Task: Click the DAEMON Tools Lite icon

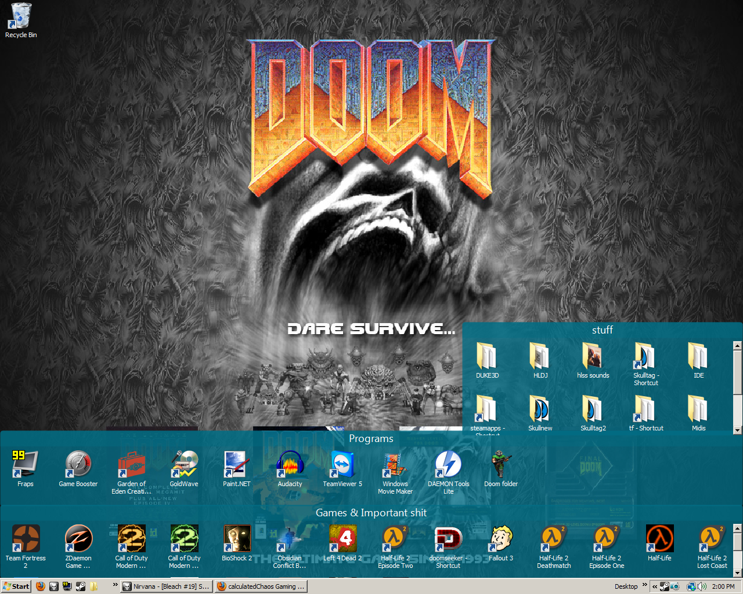Action: 448,464
